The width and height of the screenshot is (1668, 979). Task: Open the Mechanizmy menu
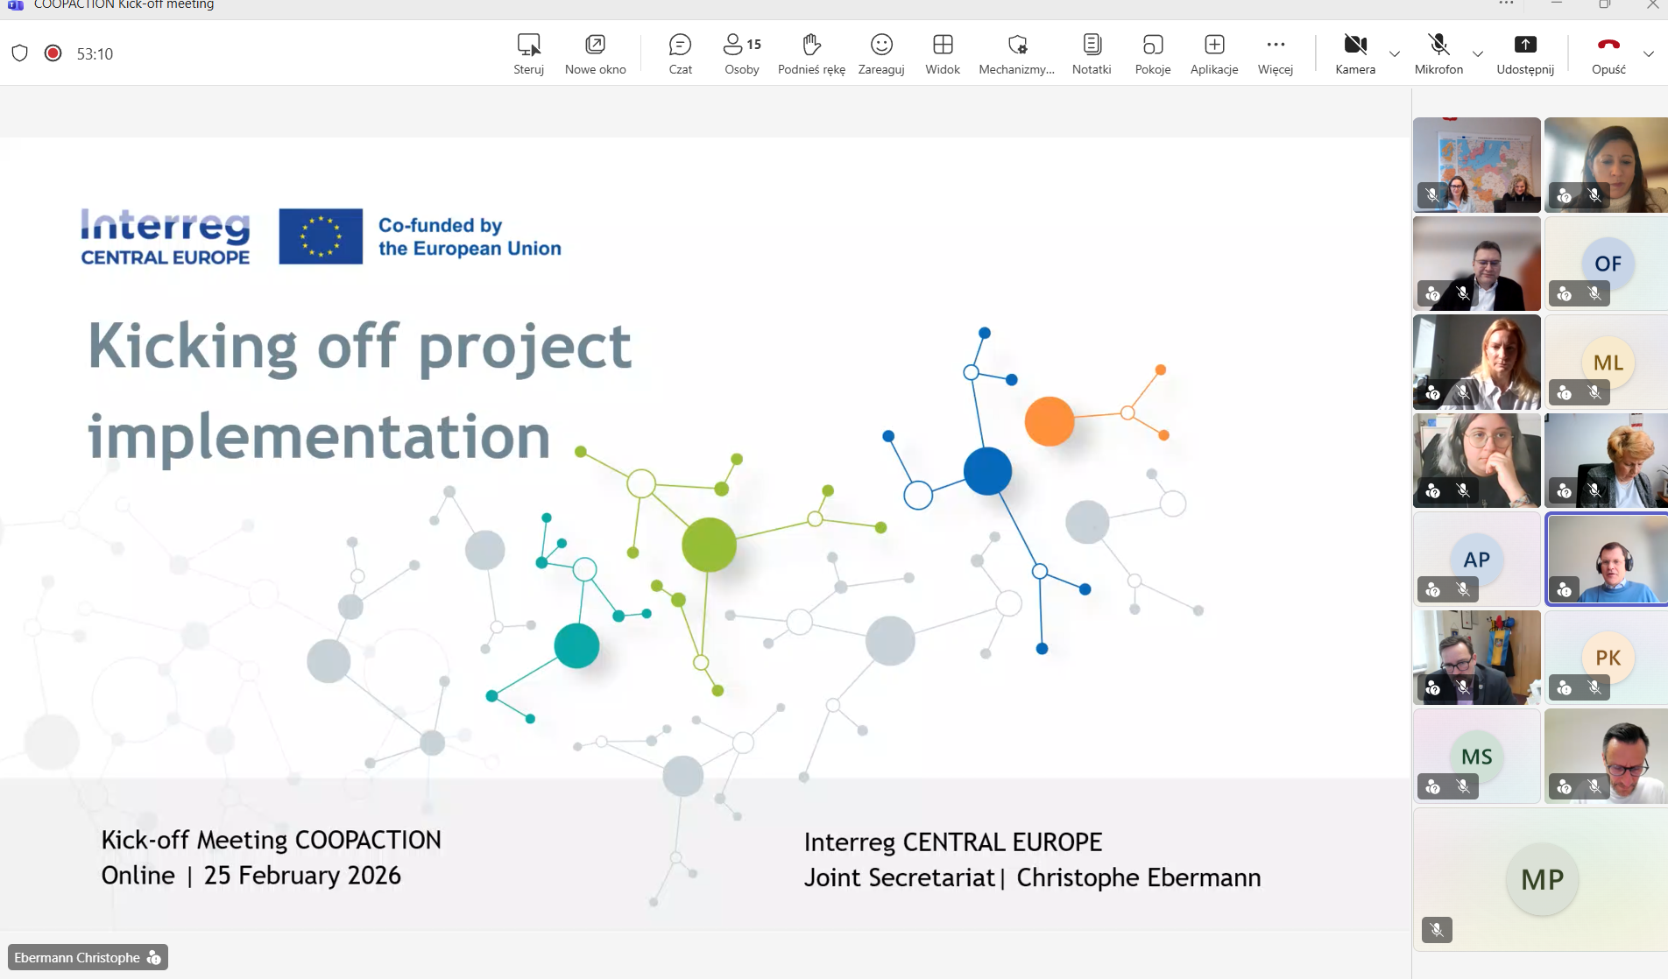click(x=1016, y=53)
